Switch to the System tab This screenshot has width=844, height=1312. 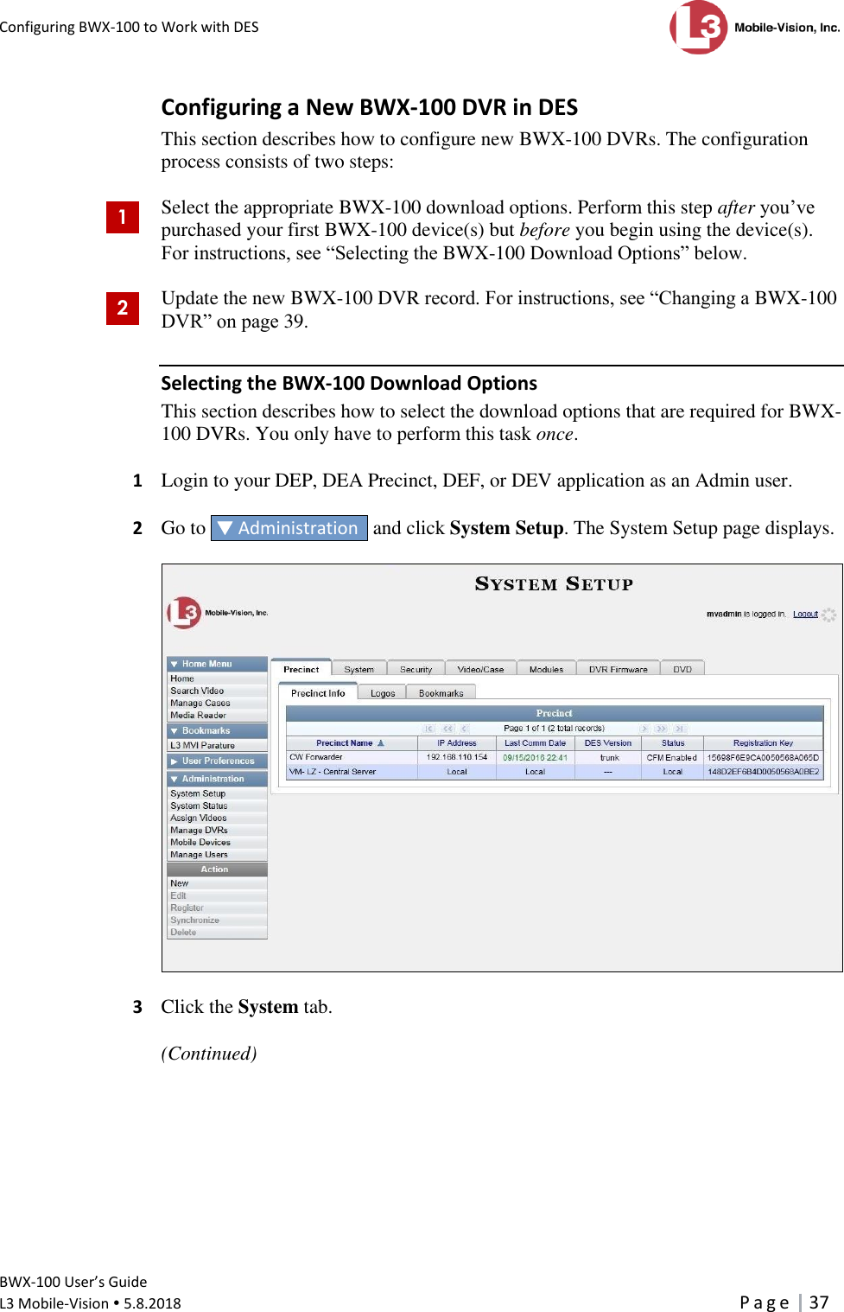coord(359,669)
